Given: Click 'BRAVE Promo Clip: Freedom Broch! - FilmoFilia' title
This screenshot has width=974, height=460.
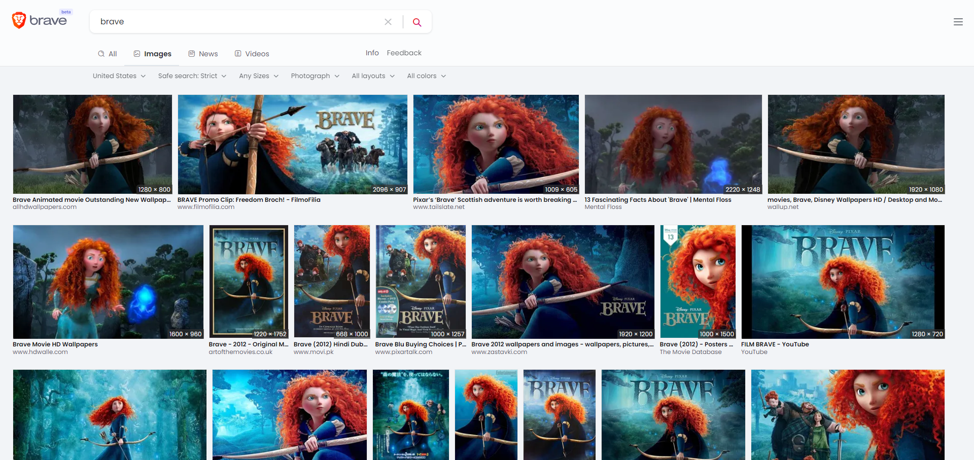Looking at the screenshot, I should [249, 200].
